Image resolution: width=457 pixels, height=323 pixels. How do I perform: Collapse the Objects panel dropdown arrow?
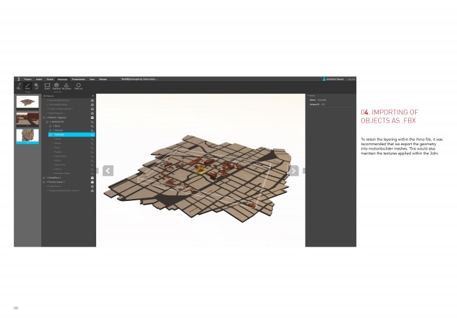[93, 96]
